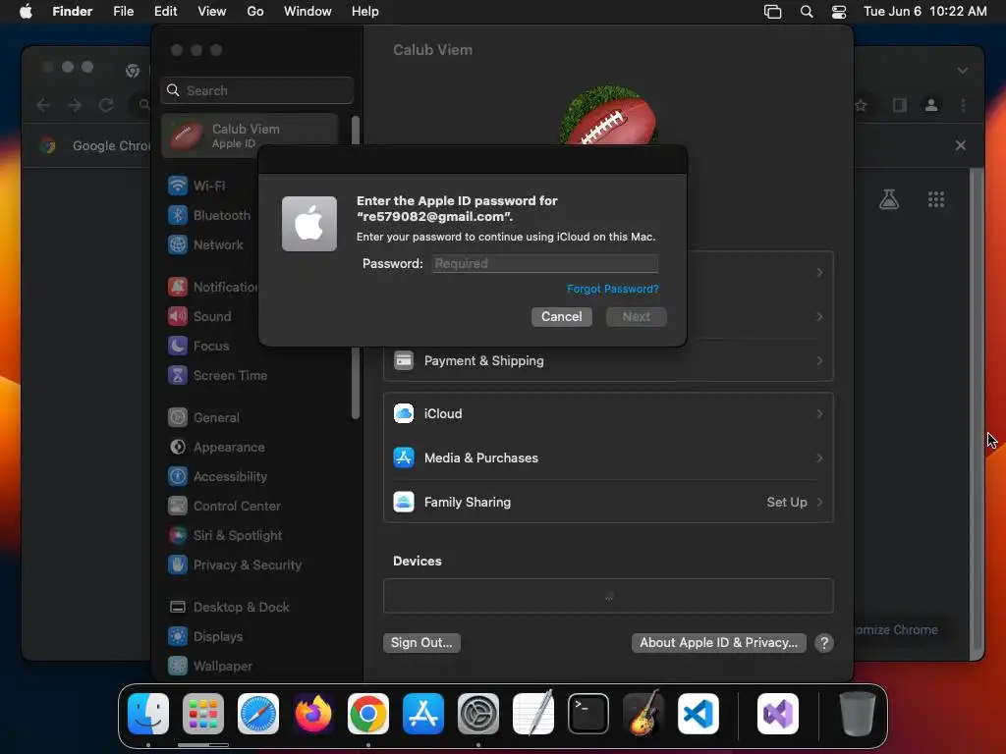This screenshot has width=1006, height=754.
Task: Click the Media & Purchases App Store icon
Action: [x=404, y=458]
